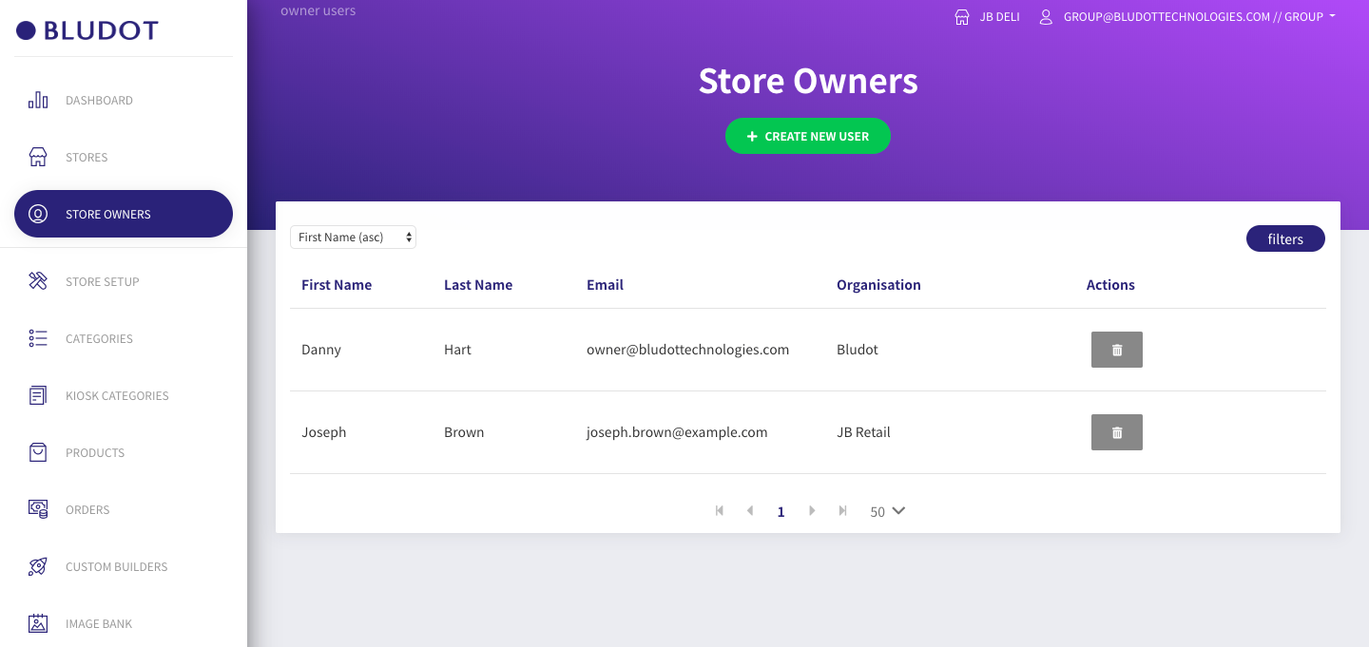Click the Dashboard bar chart icon
Viewport: 1369px width, 647px height.
tap(38, 101)
